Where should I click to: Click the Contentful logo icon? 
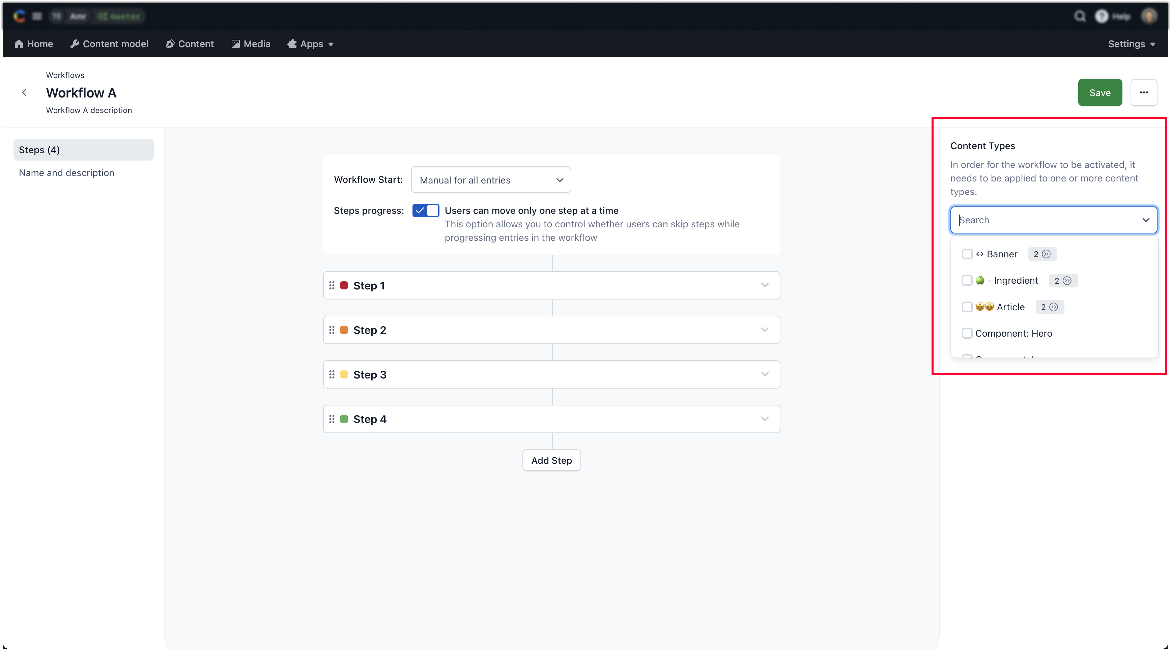(19, 17)
